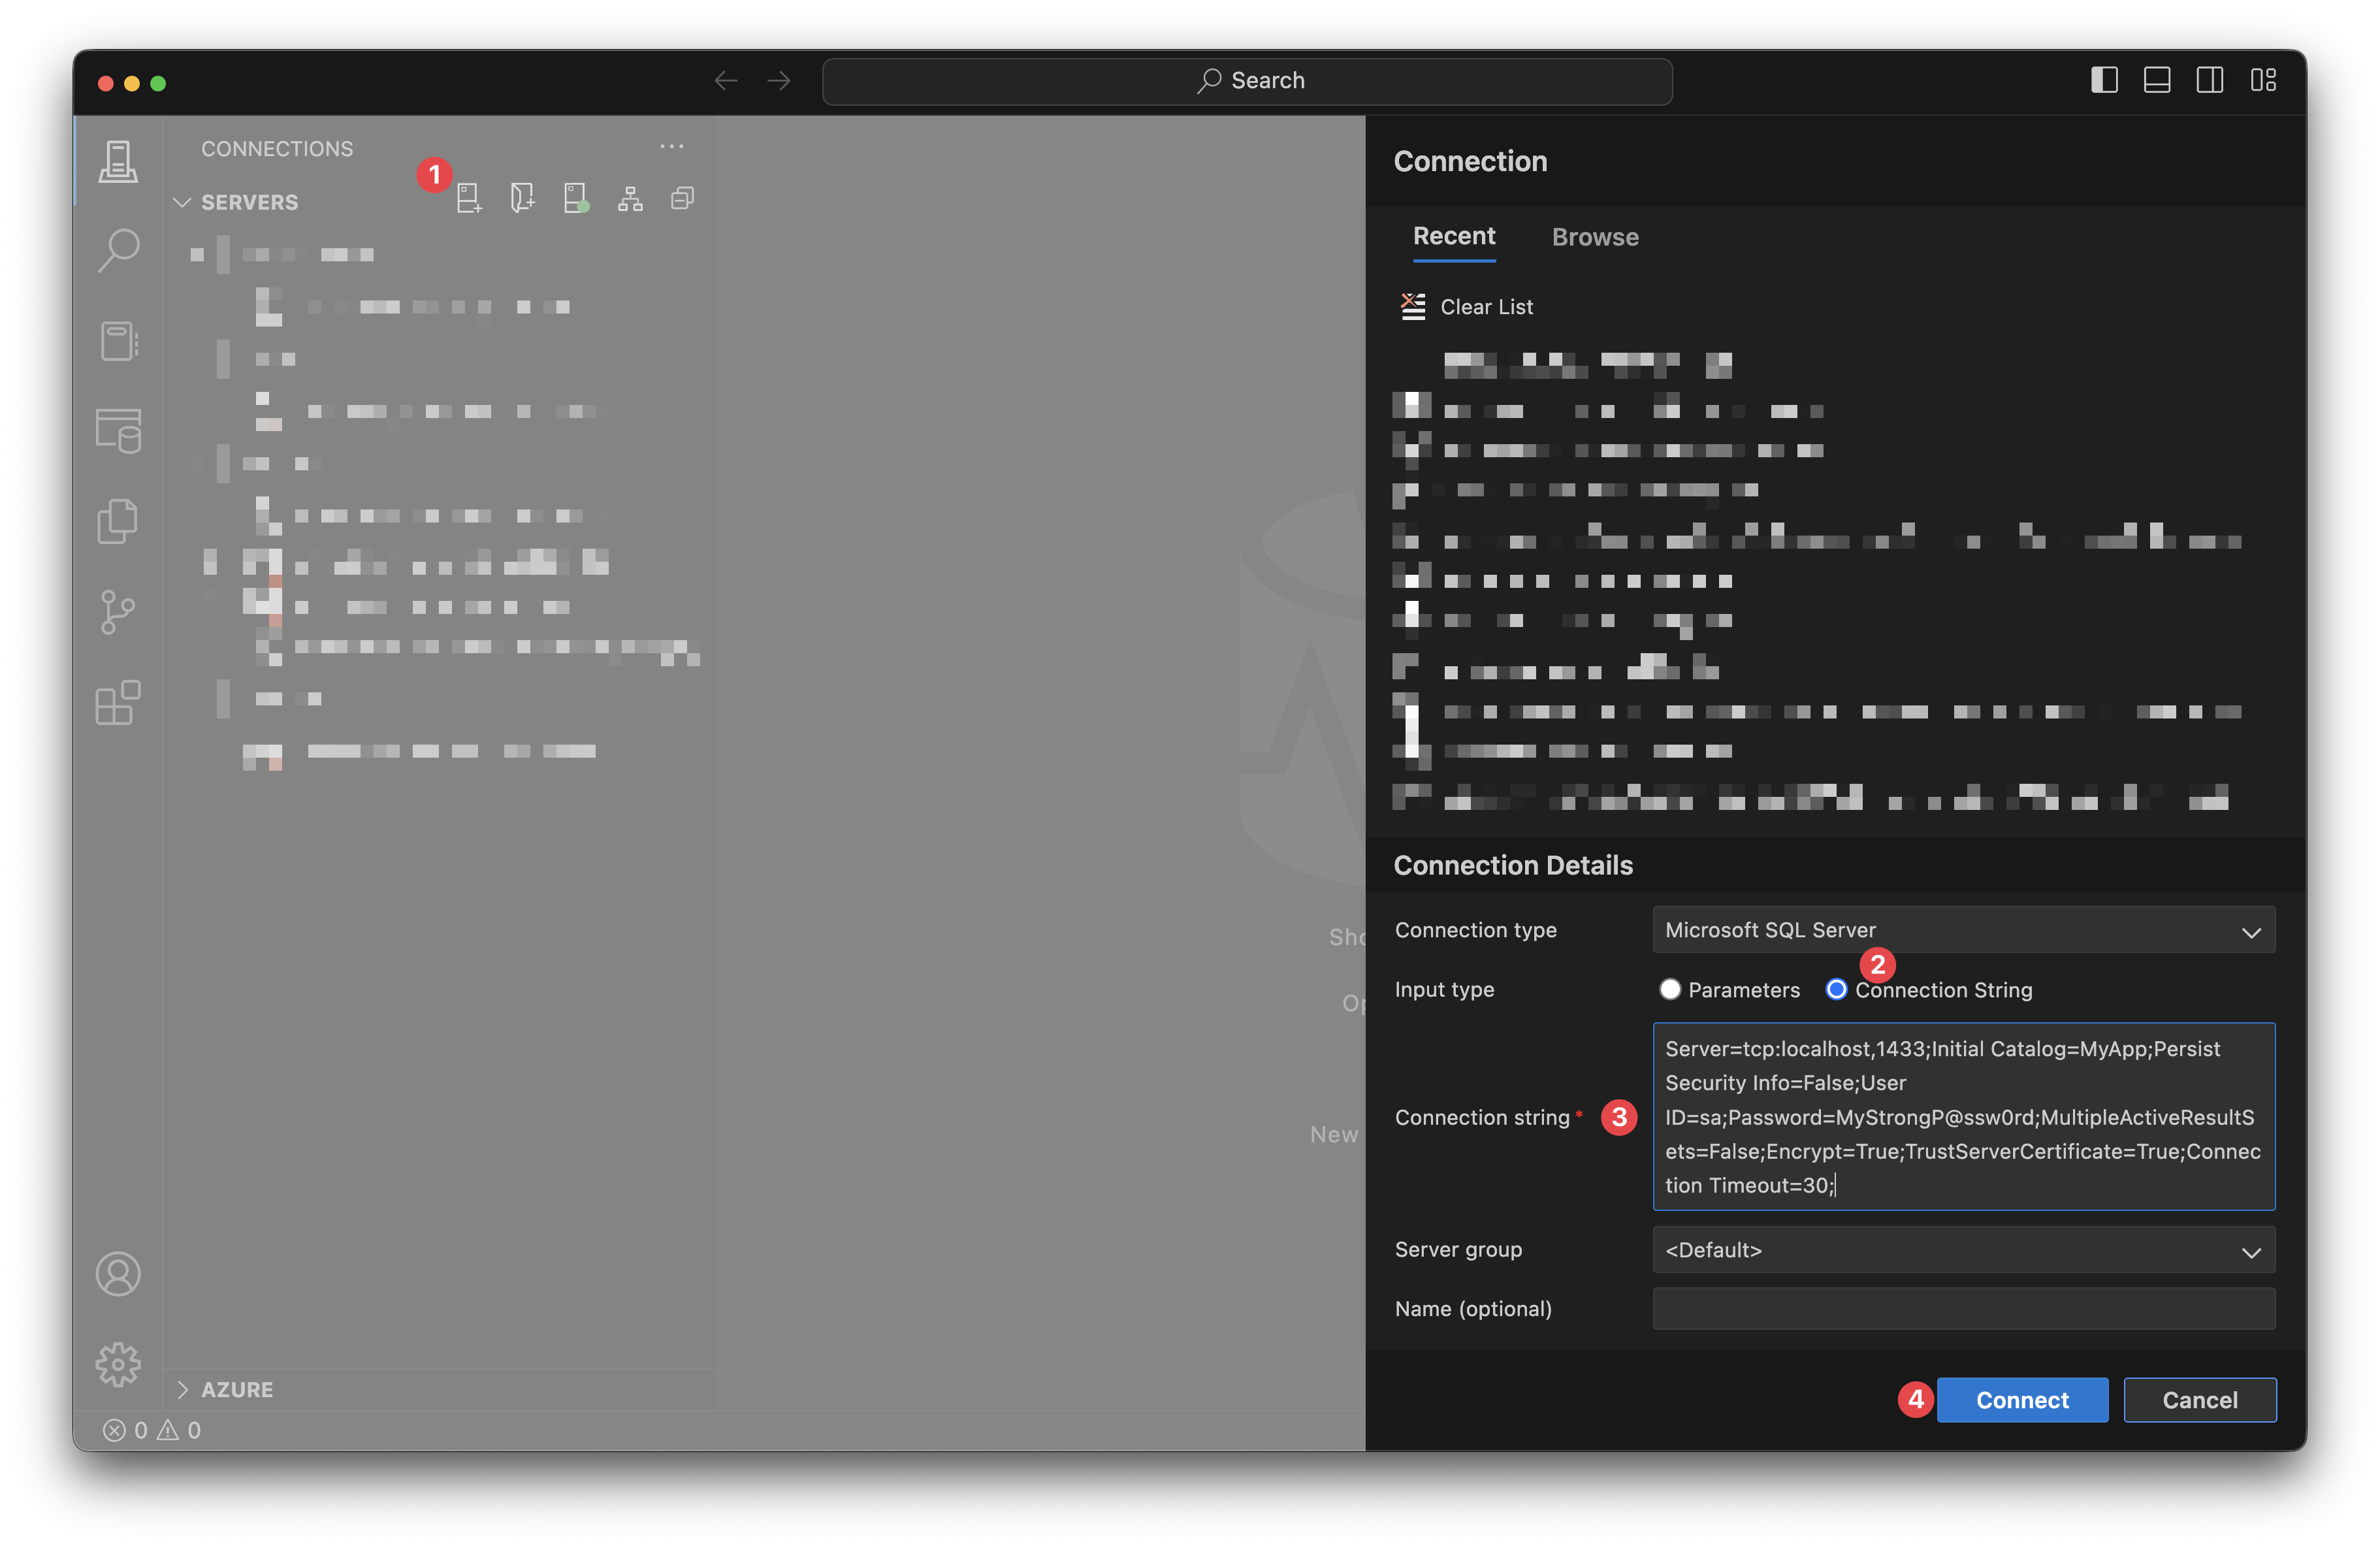Click the Connect button
2380x1548 pixels.
coord(2022,1399)
